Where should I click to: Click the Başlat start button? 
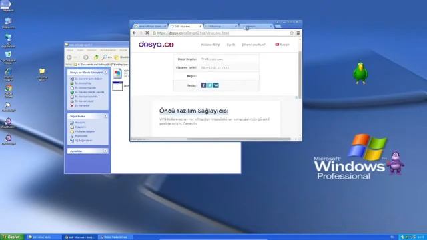12,237
